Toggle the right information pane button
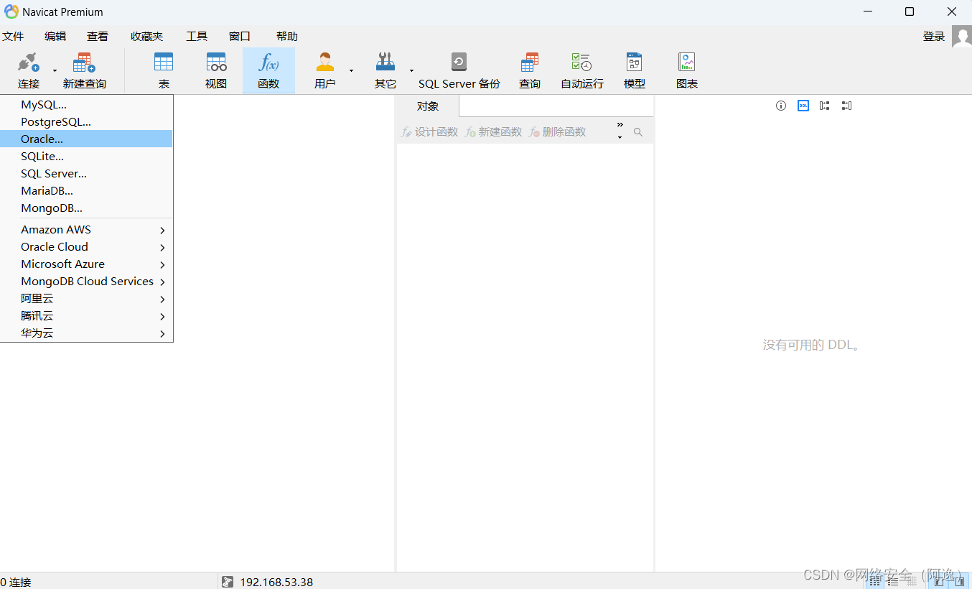This screenshot has height=589, width=972. (960, 582)
